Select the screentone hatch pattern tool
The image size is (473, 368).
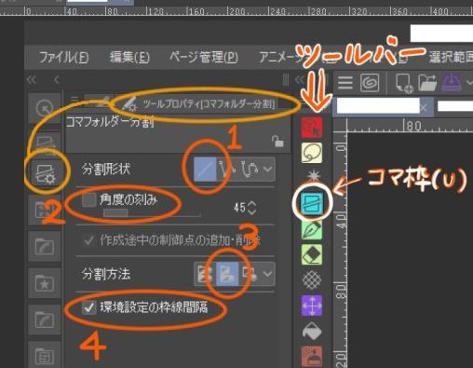(312, 280)
